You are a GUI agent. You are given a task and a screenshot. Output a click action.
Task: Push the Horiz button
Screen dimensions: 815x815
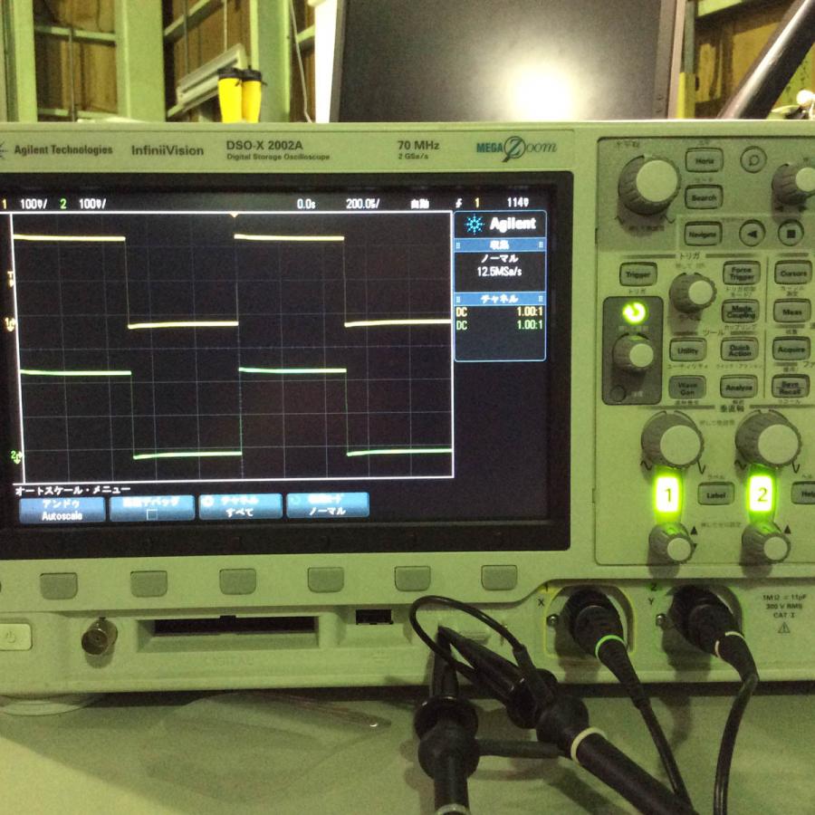704,160
